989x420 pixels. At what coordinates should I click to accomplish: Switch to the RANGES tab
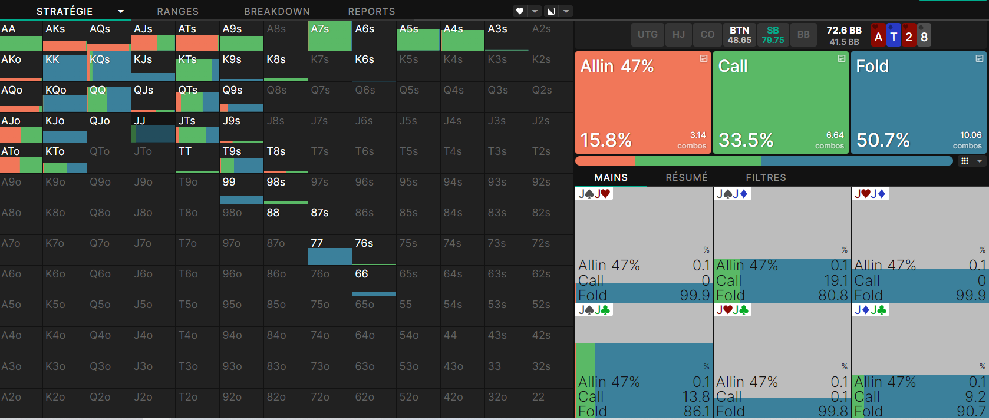(x=177, y=11)
